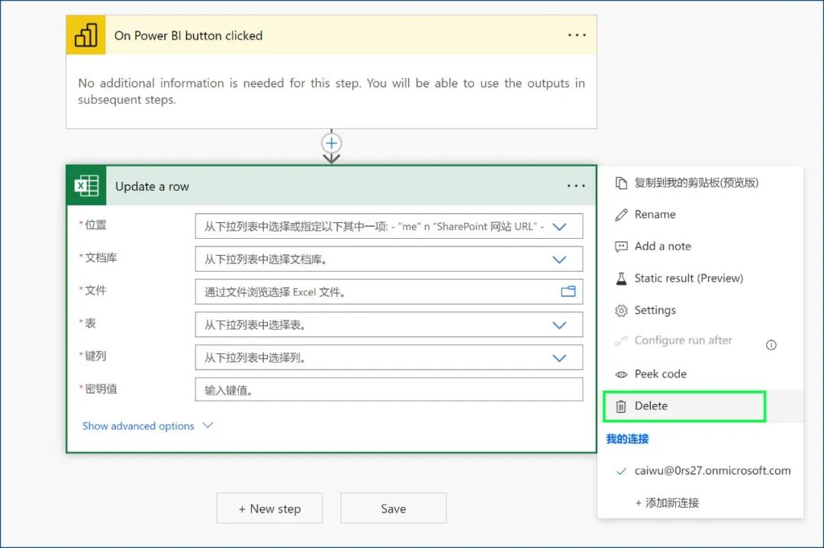Click the file browser icon for Excel 文件

click(566, 291)
